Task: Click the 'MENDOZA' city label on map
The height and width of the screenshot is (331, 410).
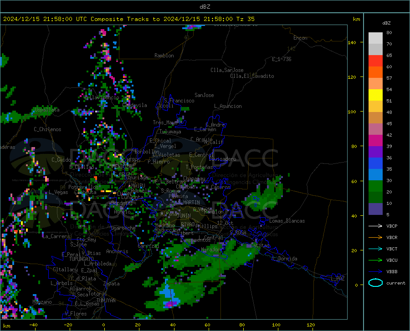Action: [x=122, y=166]
